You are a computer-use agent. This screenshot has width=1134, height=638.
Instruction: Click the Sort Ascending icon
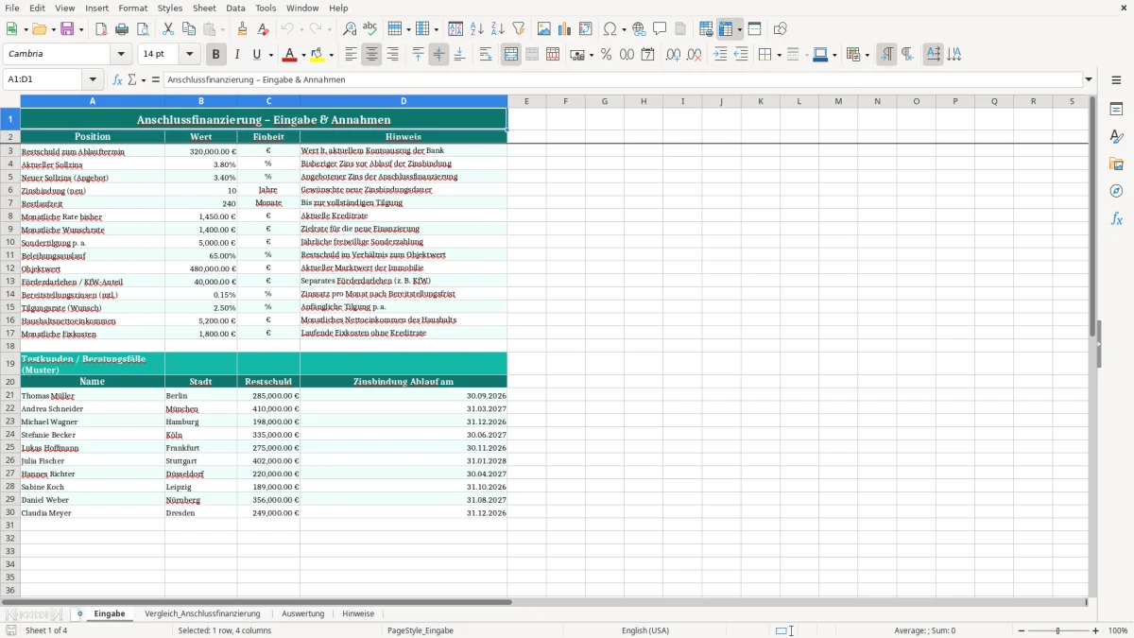[x=477, y=29]
